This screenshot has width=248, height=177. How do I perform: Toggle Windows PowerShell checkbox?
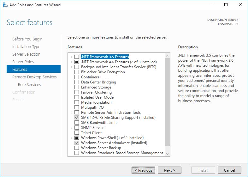(x=77, y=138)
